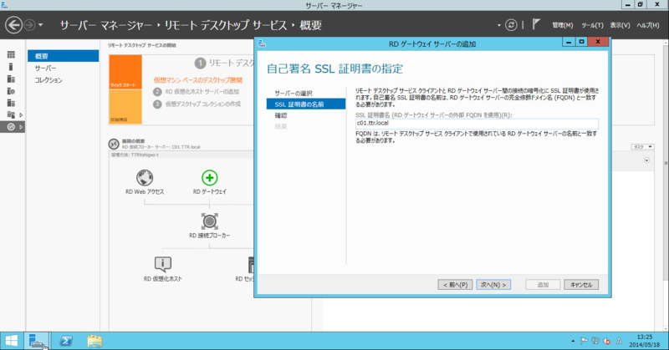This screenshot has height=350, width=669.
Task: Select the Dashboard grid icon in the left sidebar
Action: click(11, 54)
